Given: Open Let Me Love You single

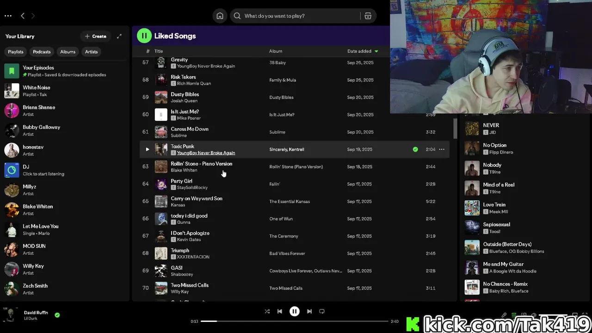Looking at the screenshot, I should point(65,230).
